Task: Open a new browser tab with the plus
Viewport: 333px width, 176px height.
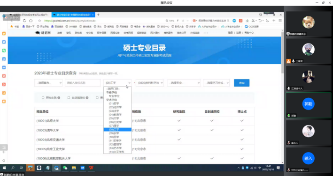Action: click(x=98, y=15)
